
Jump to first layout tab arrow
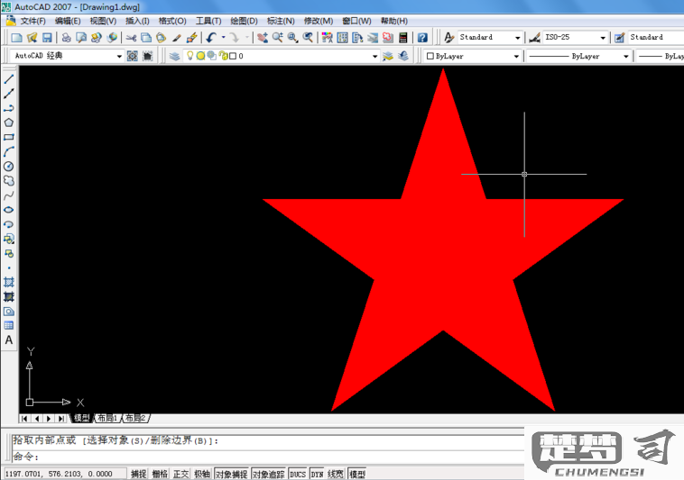[24, 418]
